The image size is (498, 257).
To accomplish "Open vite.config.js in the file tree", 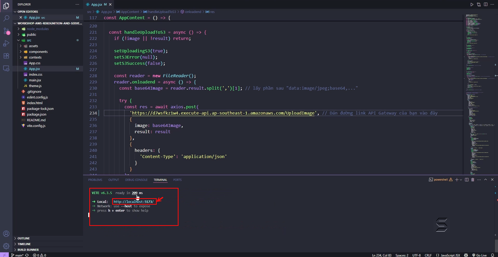I will 48,126.
